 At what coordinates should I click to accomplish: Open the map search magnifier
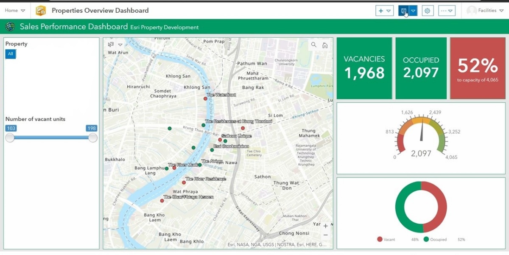click(314, 45)
